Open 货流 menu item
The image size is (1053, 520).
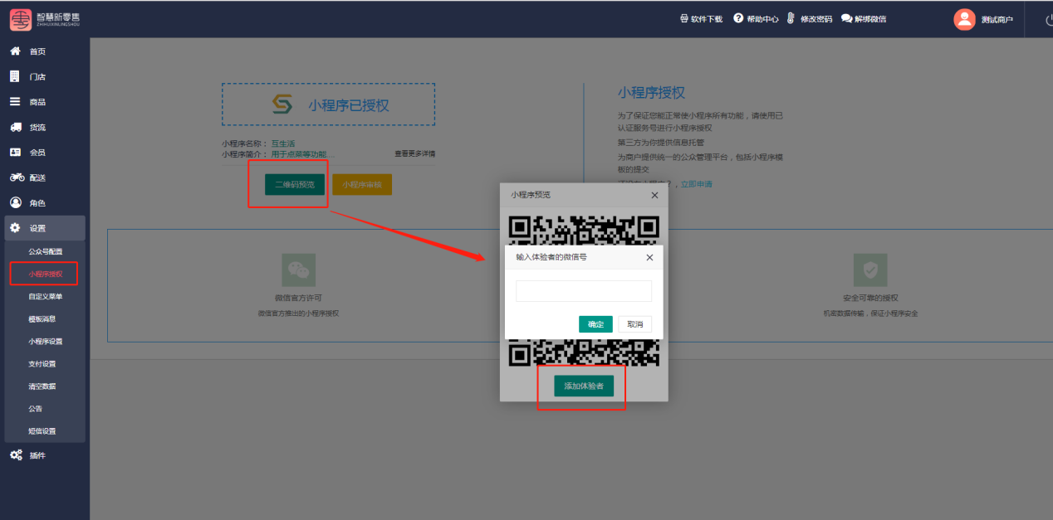(x=37, y=128)
